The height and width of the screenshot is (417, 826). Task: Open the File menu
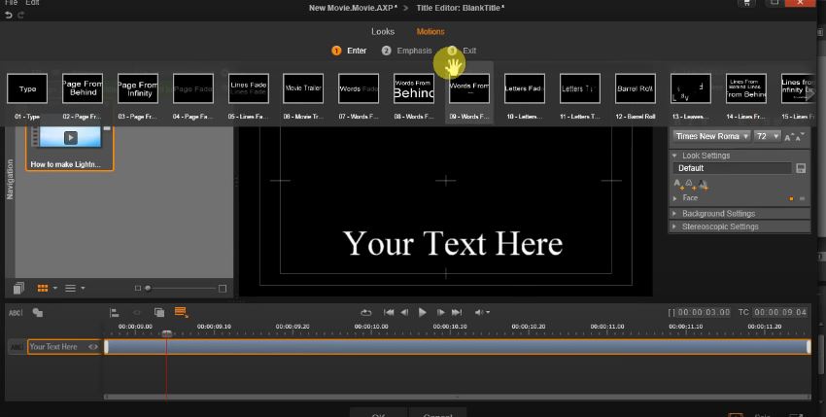11,3
